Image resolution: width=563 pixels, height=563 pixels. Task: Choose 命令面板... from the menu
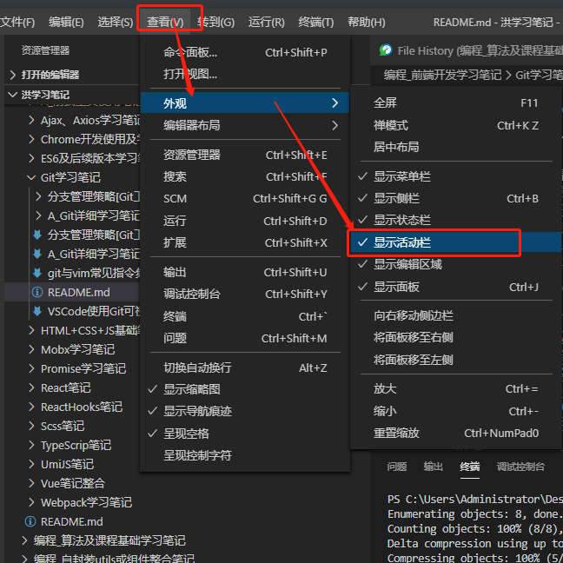coord(244,52)
